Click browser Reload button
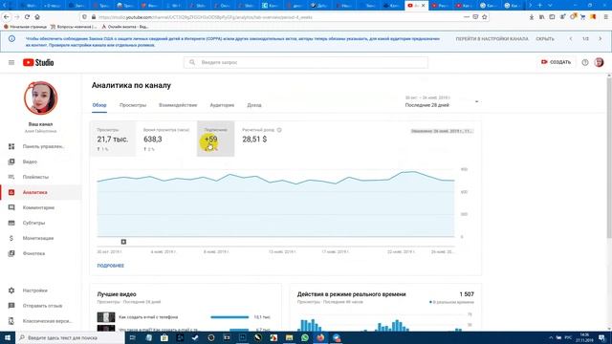This screenshot has width=612, height=344. [27, 17]
